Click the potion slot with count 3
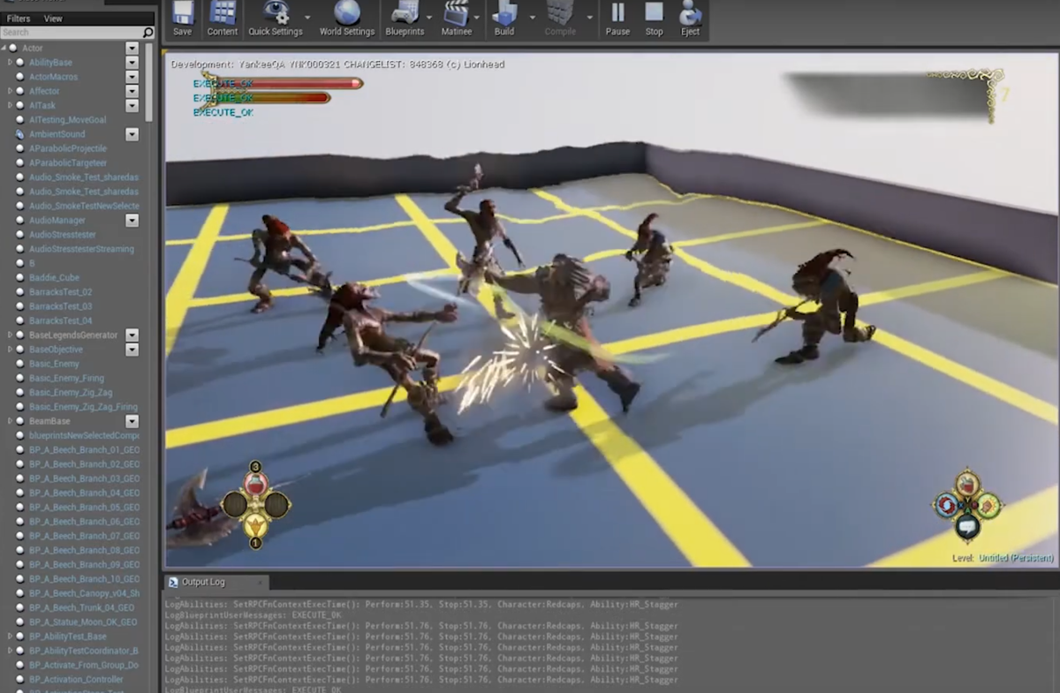This screenshot has width=1060, height=693. (x=255, y=482)
